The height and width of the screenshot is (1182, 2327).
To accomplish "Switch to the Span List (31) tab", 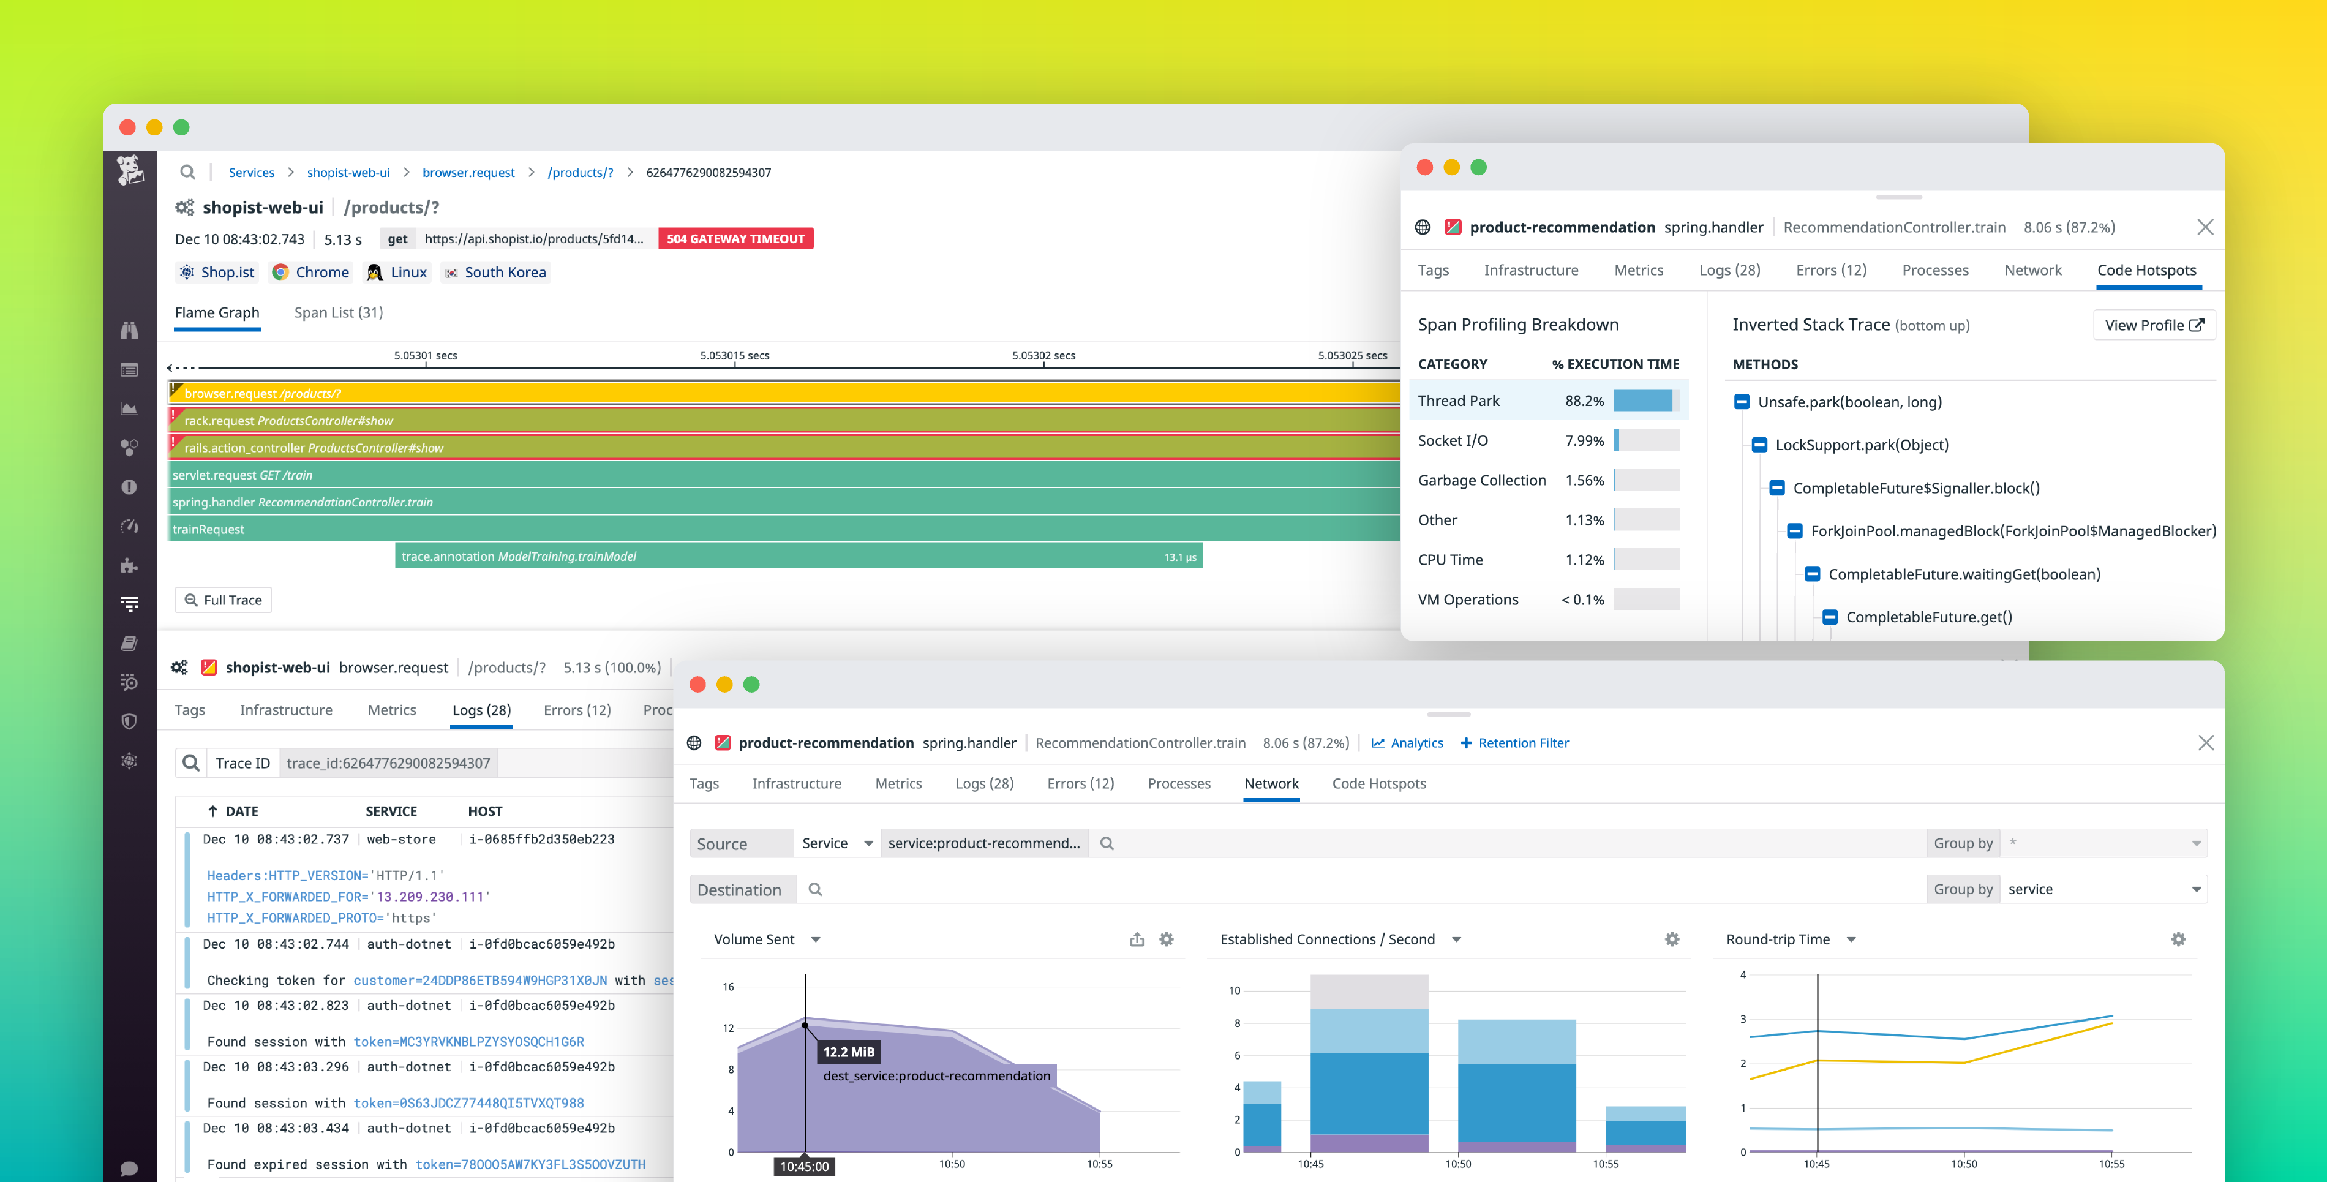I will (338, 312).
